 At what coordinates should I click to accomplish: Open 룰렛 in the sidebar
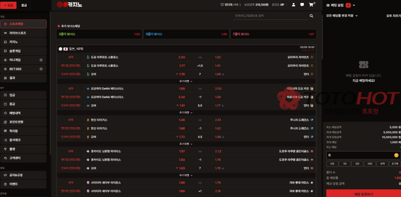[23, 149]
